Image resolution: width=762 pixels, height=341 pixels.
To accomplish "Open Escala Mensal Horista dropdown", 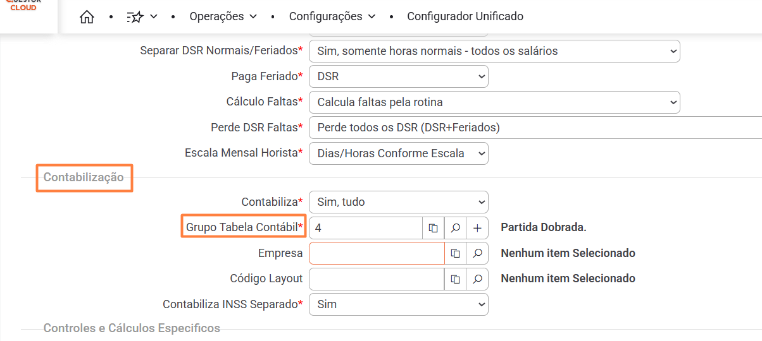I will pyautogui.click(x=398, y=153).
